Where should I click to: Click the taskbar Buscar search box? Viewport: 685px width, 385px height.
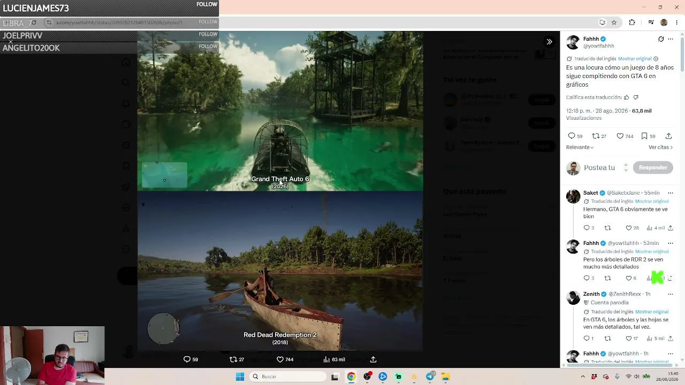click(288, 376)
